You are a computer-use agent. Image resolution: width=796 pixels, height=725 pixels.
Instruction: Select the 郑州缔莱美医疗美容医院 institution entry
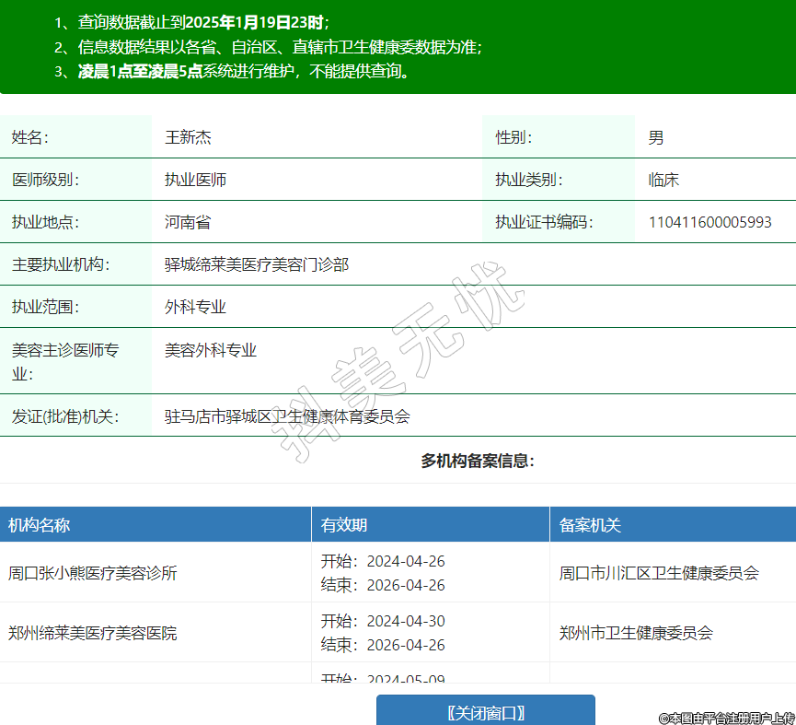click(93, 633)
